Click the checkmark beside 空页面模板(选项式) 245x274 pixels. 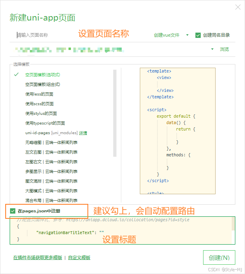(x=16, y=75)
